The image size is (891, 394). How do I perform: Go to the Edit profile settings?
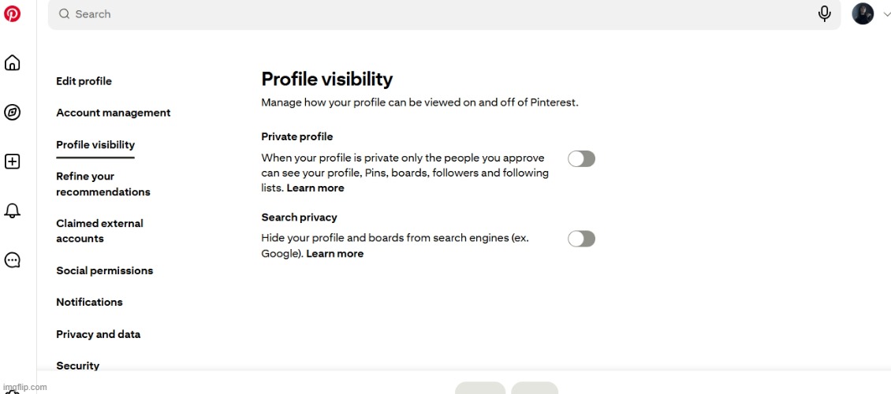click(84, 81)
